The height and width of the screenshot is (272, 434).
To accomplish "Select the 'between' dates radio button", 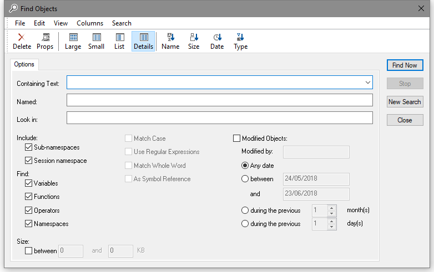I will tap(245, 179).
